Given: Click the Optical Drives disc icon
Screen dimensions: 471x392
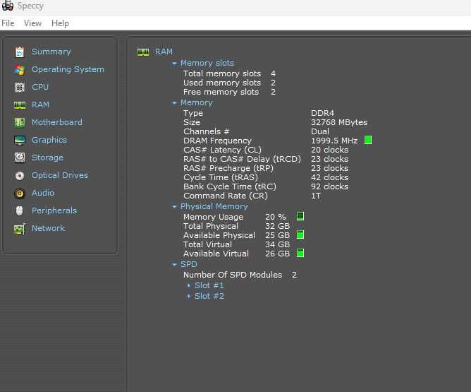Looking at the screenshot, I should coord(20,176).
